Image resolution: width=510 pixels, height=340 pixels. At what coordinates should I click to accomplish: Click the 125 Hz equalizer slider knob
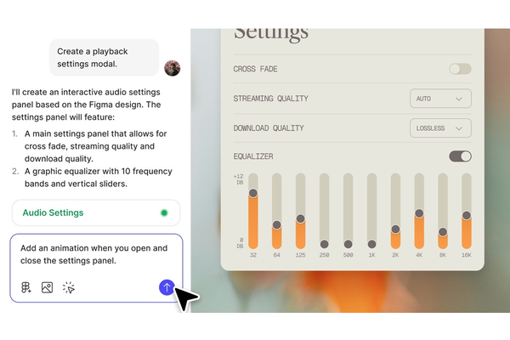click(x=301, y=218)
